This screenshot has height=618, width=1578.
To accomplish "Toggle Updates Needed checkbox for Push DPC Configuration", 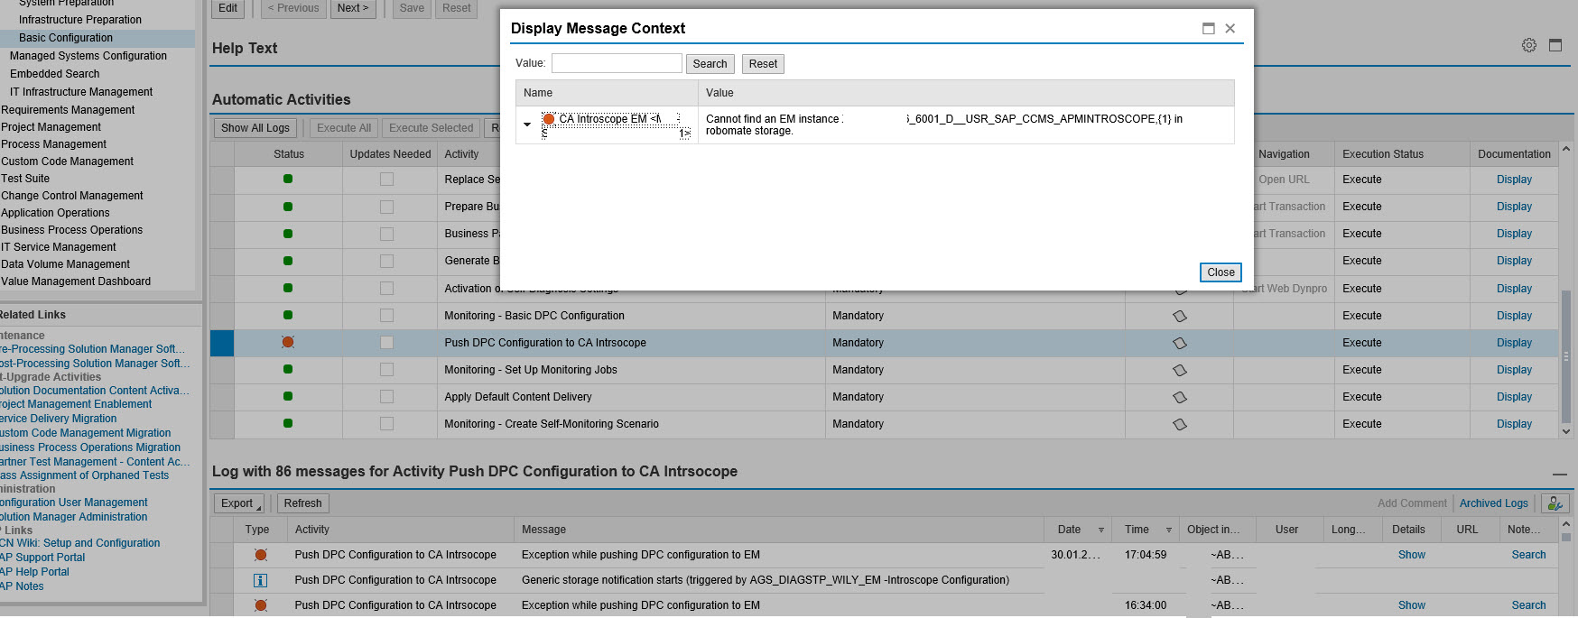I will (386, 342).
